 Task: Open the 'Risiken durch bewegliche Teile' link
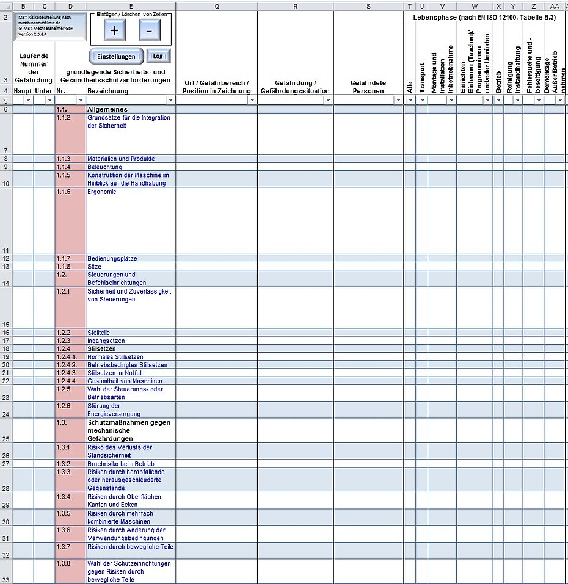[131, 547]
